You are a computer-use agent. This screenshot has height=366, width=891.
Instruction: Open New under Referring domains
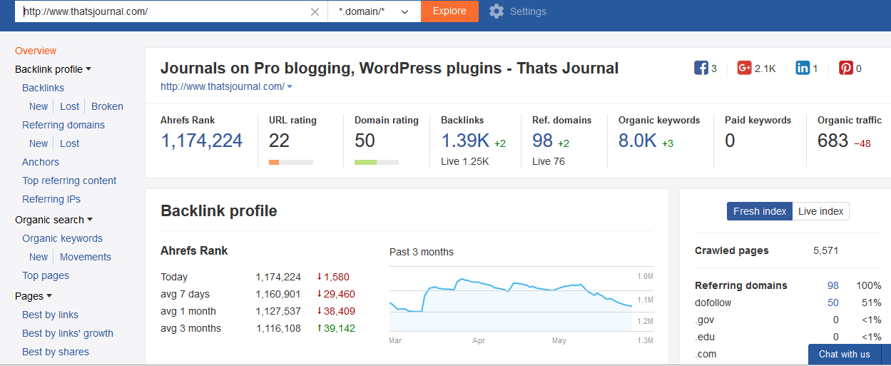coord(39,143)
